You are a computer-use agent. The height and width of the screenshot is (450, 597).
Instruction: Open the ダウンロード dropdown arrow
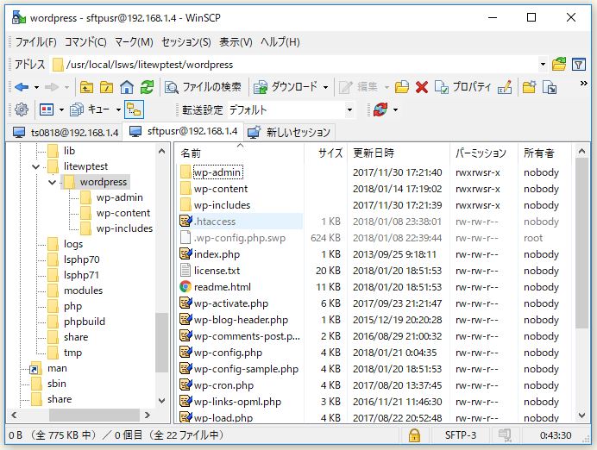point(325,87)
